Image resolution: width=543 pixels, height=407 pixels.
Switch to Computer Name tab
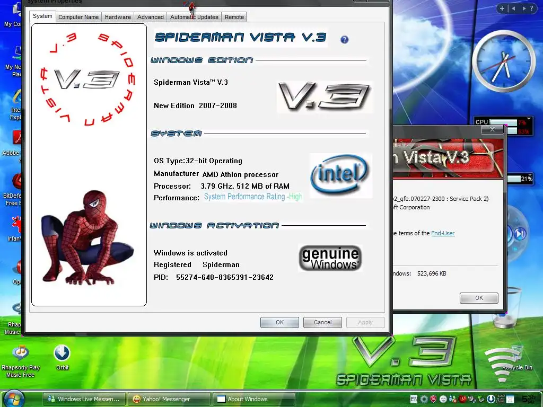(78, 17)
